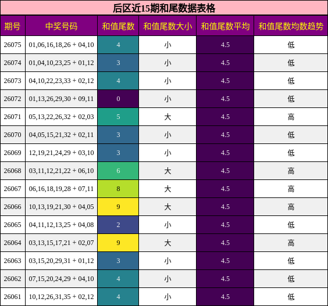Click the 4.5 average cell in row 26061
Screen dimensions: 328x306
coord(225,297)
